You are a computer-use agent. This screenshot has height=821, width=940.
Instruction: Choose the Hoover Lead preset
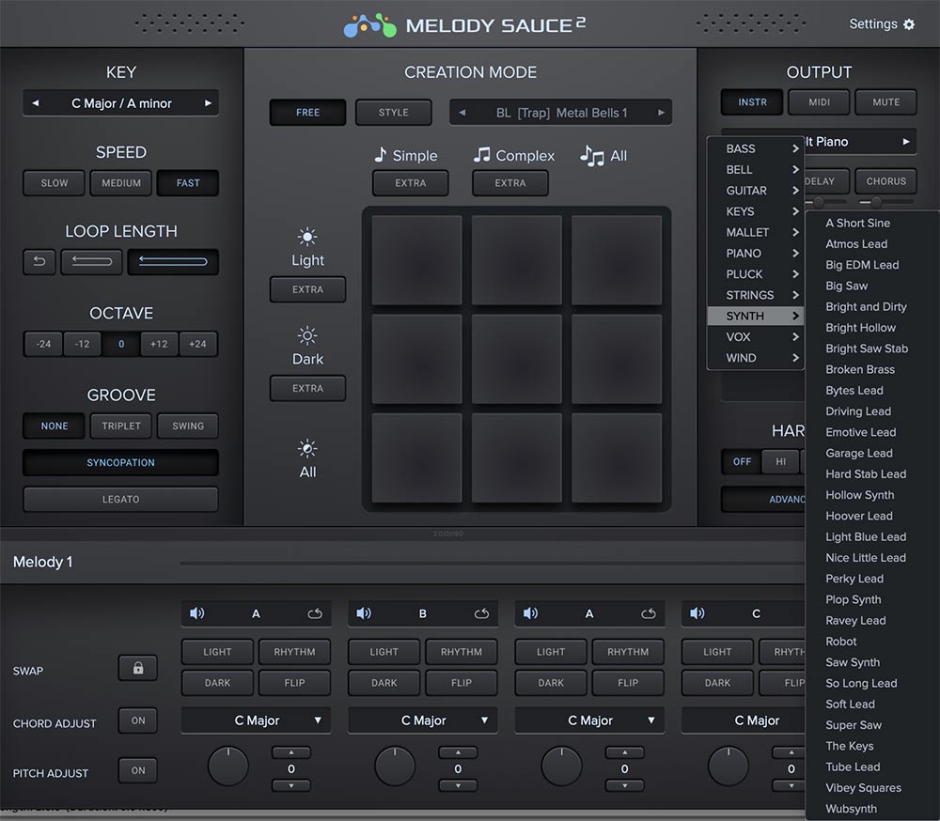coord(858,516)
